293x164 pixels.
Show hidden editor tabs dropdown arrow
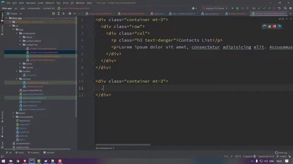coord(290,14)
